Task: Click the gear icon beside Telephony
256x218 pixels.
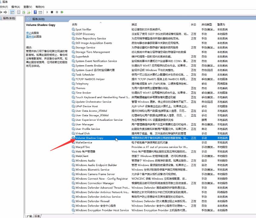Action: click(x=73, y=84)
